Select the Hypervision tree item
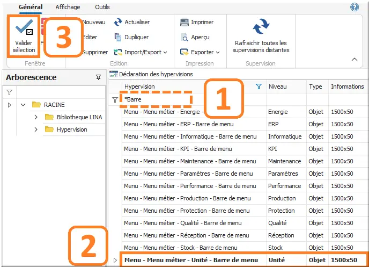Screen dimensions: 369x267 point(72,129)
